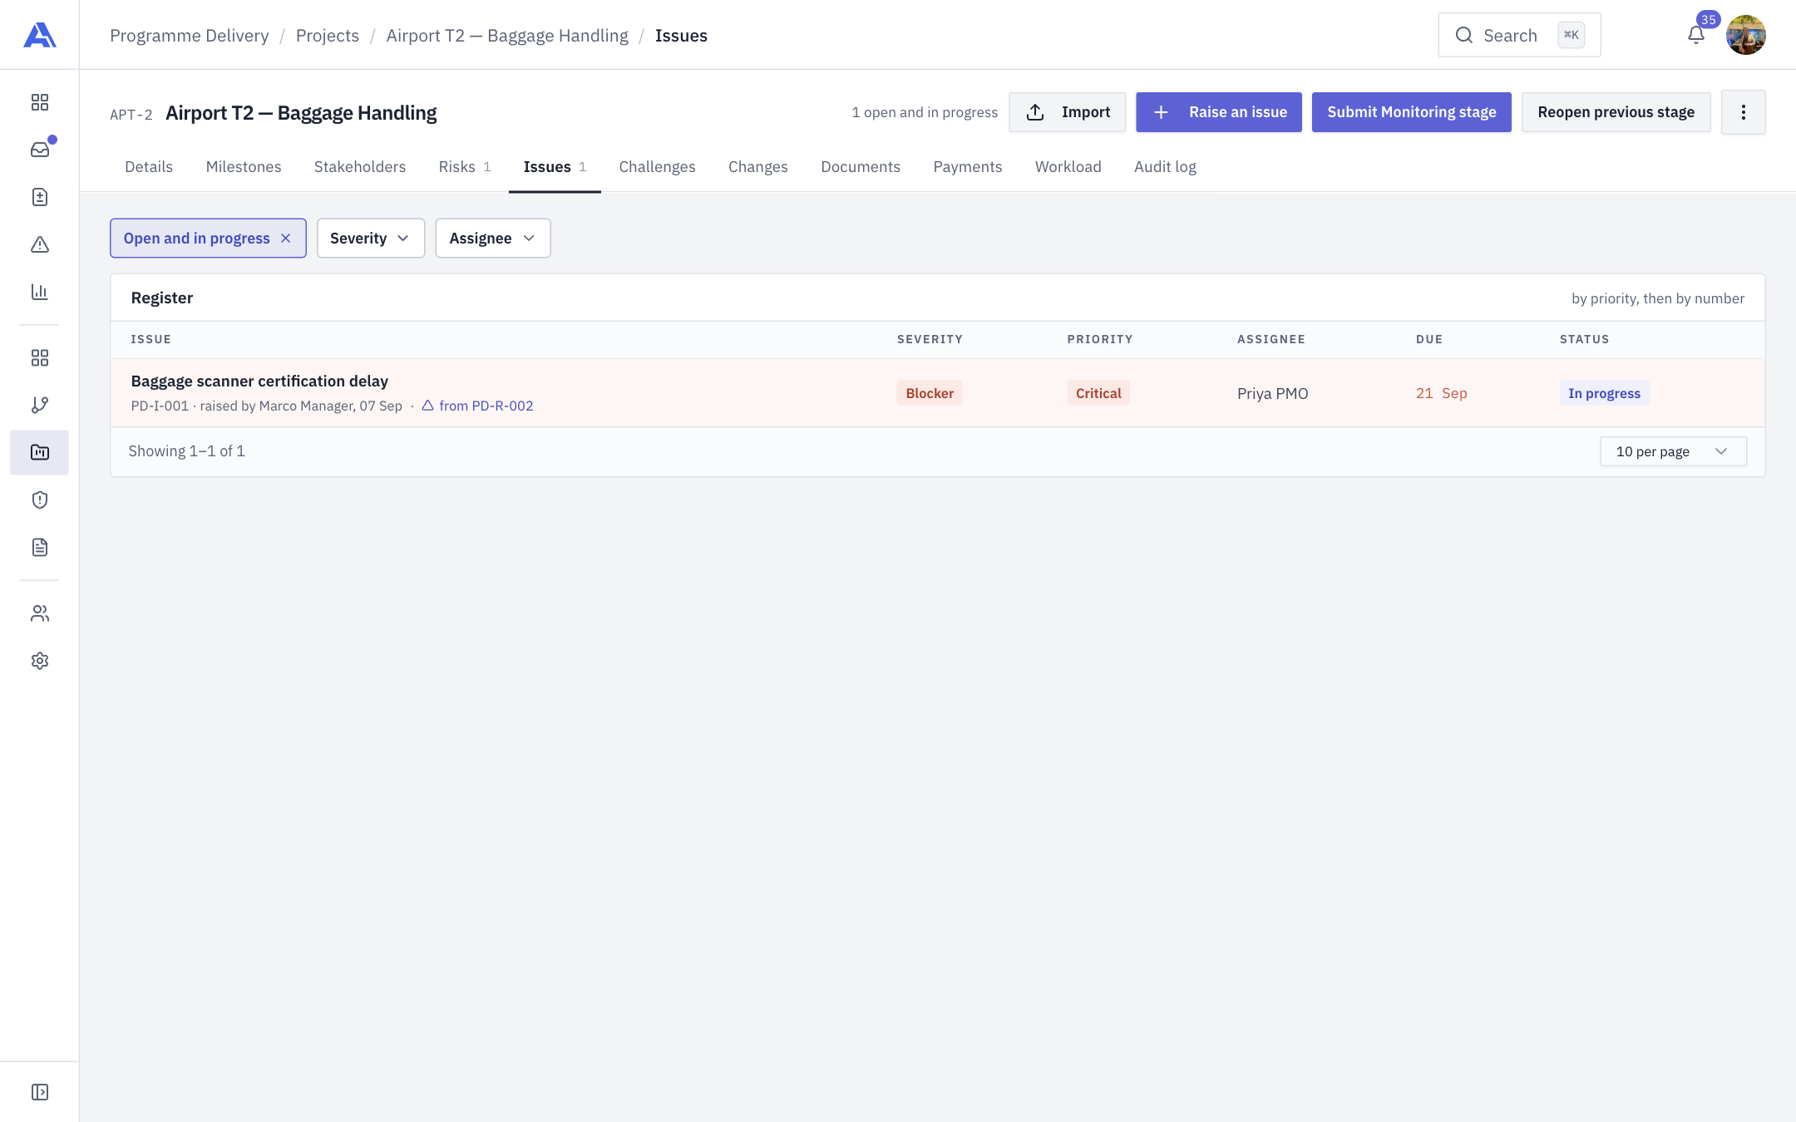Open the Stakeholders tab

tap(360, 167)
